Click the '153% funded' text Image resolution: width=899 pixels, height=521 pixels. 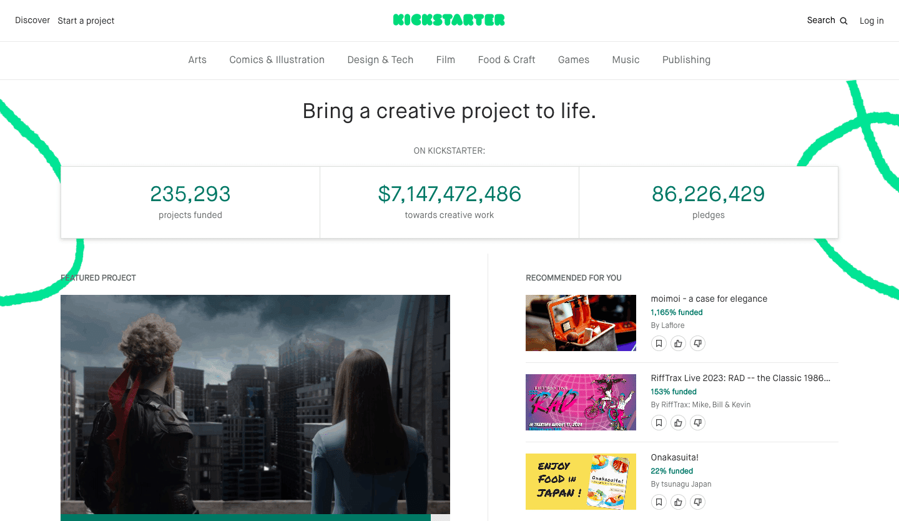click(x=674, y=392)
